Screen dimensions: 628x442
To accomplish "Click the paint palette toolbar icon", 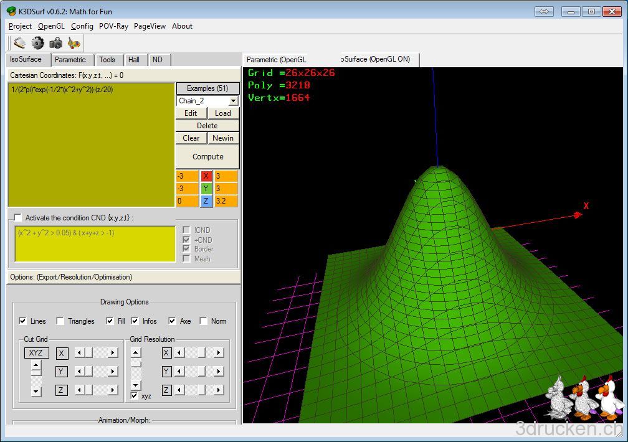I will [74, 43].
